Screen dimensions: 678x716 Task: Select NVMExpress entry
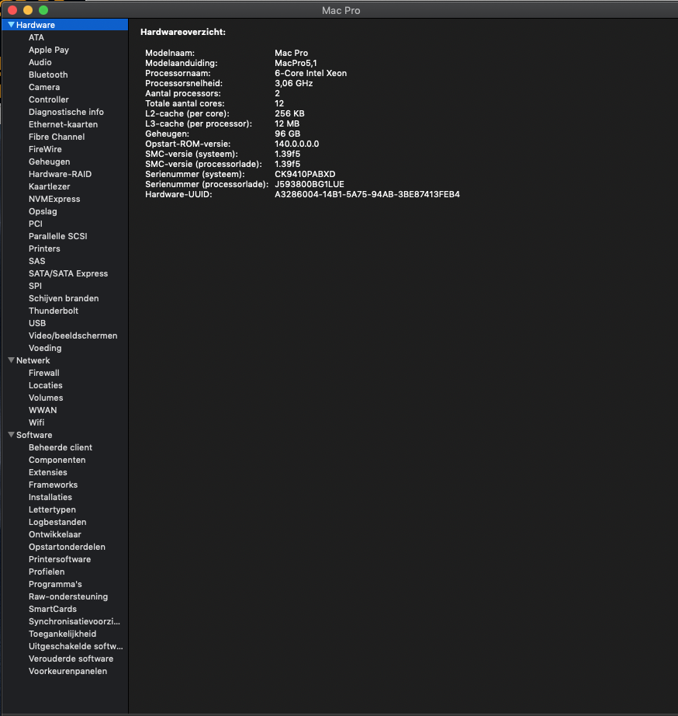tap(54, 199)
